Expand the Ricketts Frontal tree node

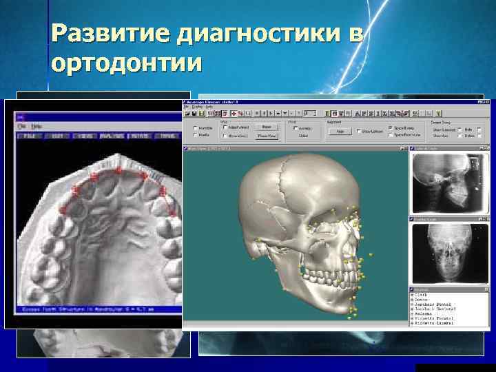(412, 318)
